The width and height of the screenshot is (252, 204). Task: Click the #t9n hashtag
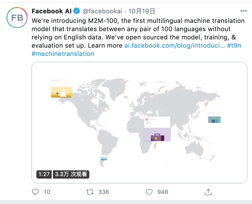234,45
